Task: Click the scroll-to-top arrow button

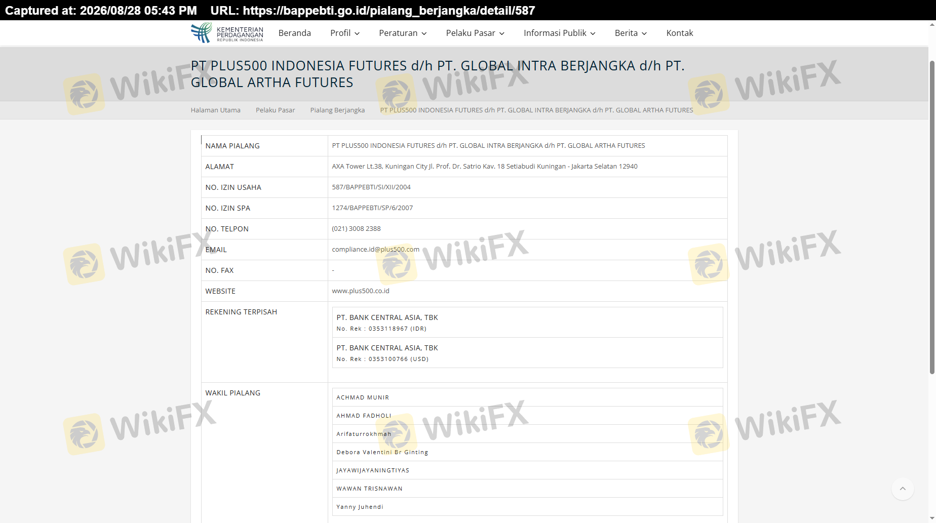Action: 903,489
